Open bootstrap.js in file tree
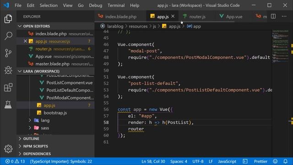Viewport: 293px width, 165px height. point(55,113)
